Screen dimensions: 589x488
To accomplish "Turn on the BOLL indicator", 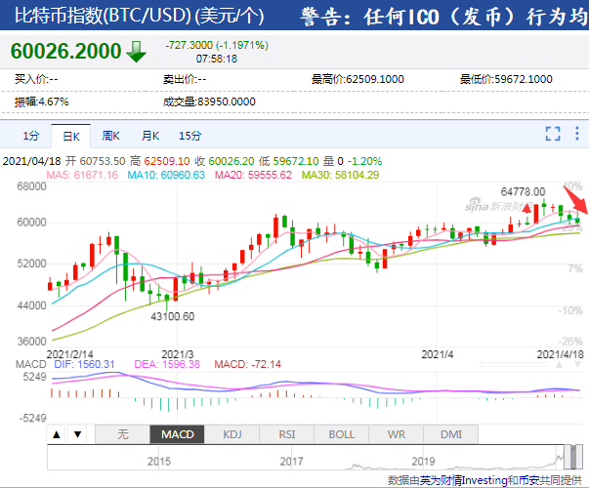I will (341, 433).
